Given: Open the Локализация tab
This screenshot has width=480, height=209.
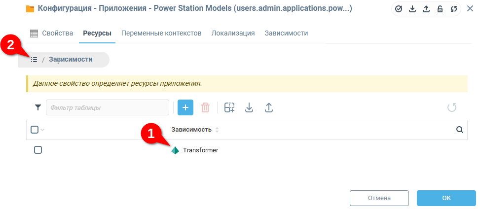Looking at the screenshot, I should pos(233,33).
